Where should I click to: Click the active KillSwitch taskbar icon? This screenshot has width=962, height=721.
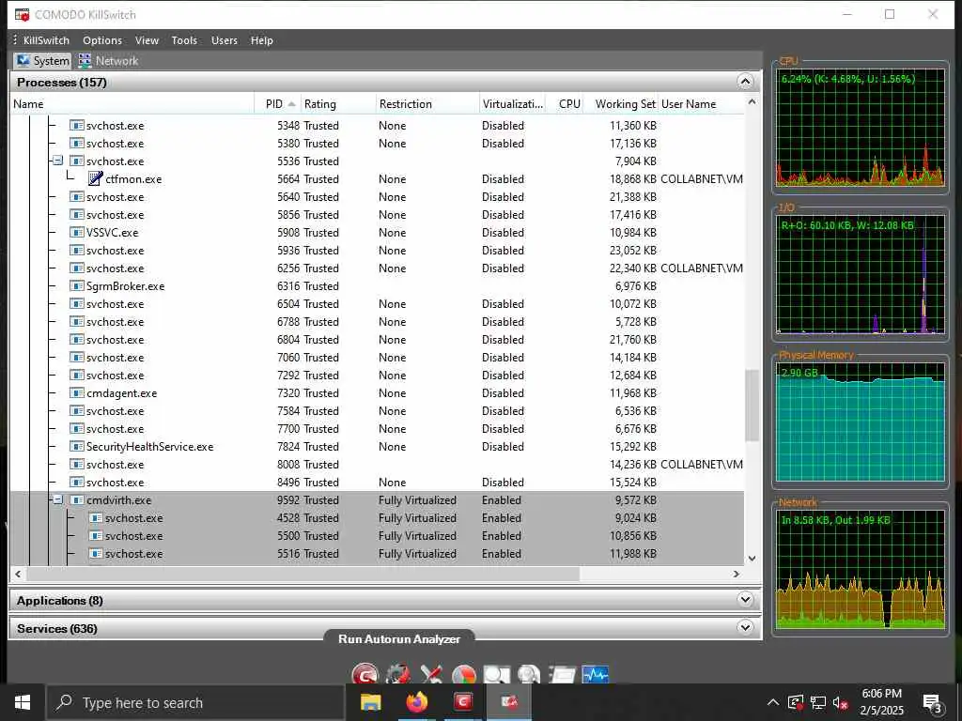(x=509, y=702)
